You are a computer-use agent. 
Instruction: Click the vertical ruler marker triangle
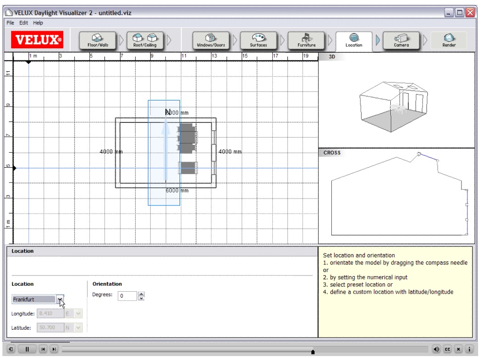pos(15,168)
